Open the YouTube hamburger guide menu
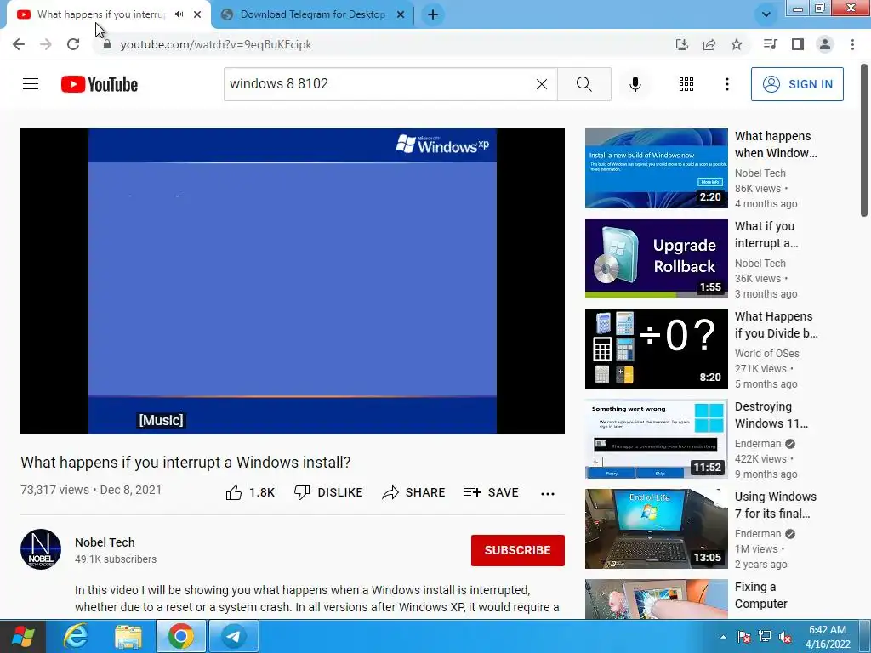The height and width of the screenshot is (653, 871). 31,84
